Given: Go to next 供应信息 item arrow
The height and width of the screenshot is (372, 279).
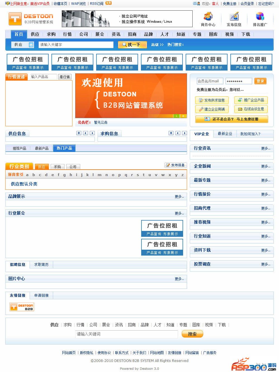Looking at the screenshot, I should [x=92, y=133].
